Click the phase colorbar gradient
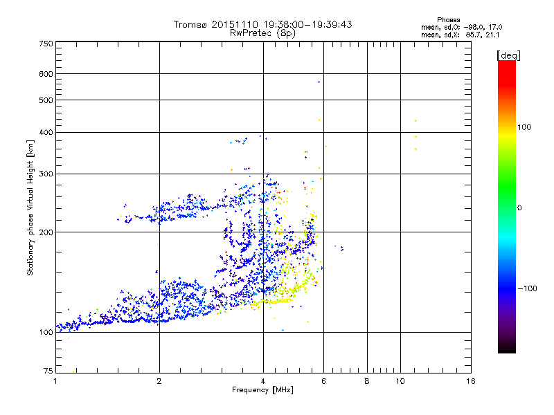The image size is (554, 415). [x=507, y=206]
